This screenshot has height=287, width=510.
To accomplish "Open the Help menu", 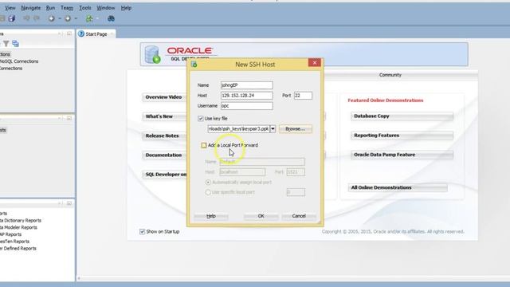I will (126, 8).
